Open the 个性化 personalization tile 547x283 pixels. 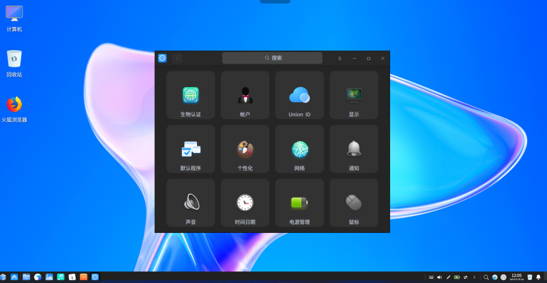[245, 149]
